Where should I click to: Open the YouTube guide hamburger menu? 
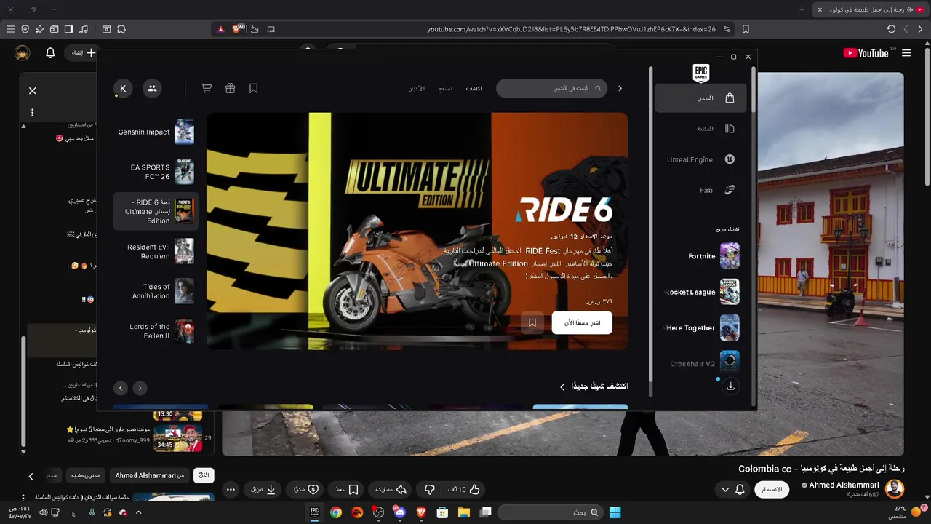(906, 53)
